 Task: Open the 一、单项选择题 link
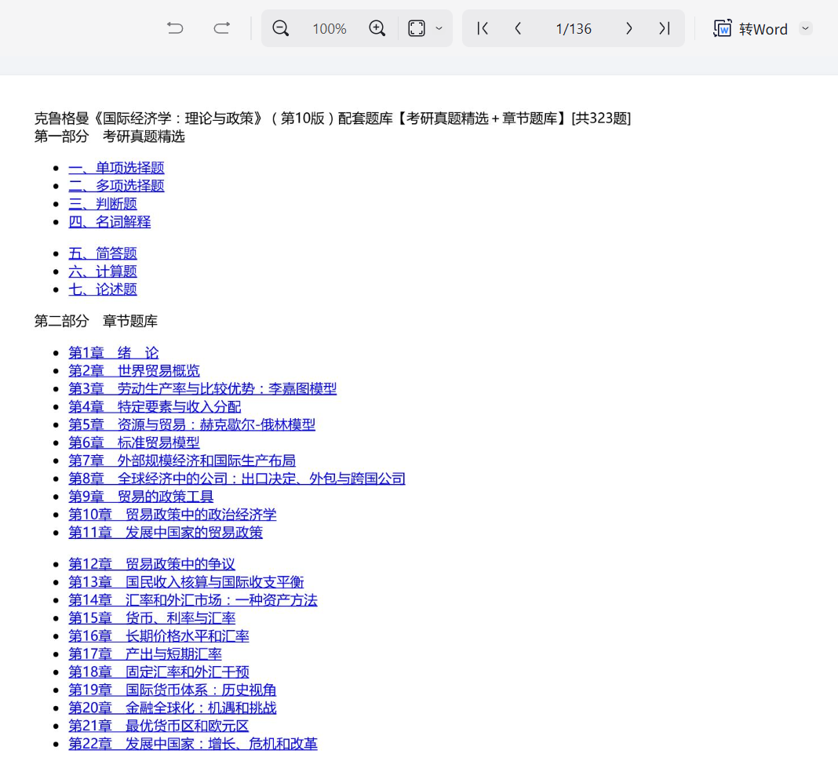point(116,168)
